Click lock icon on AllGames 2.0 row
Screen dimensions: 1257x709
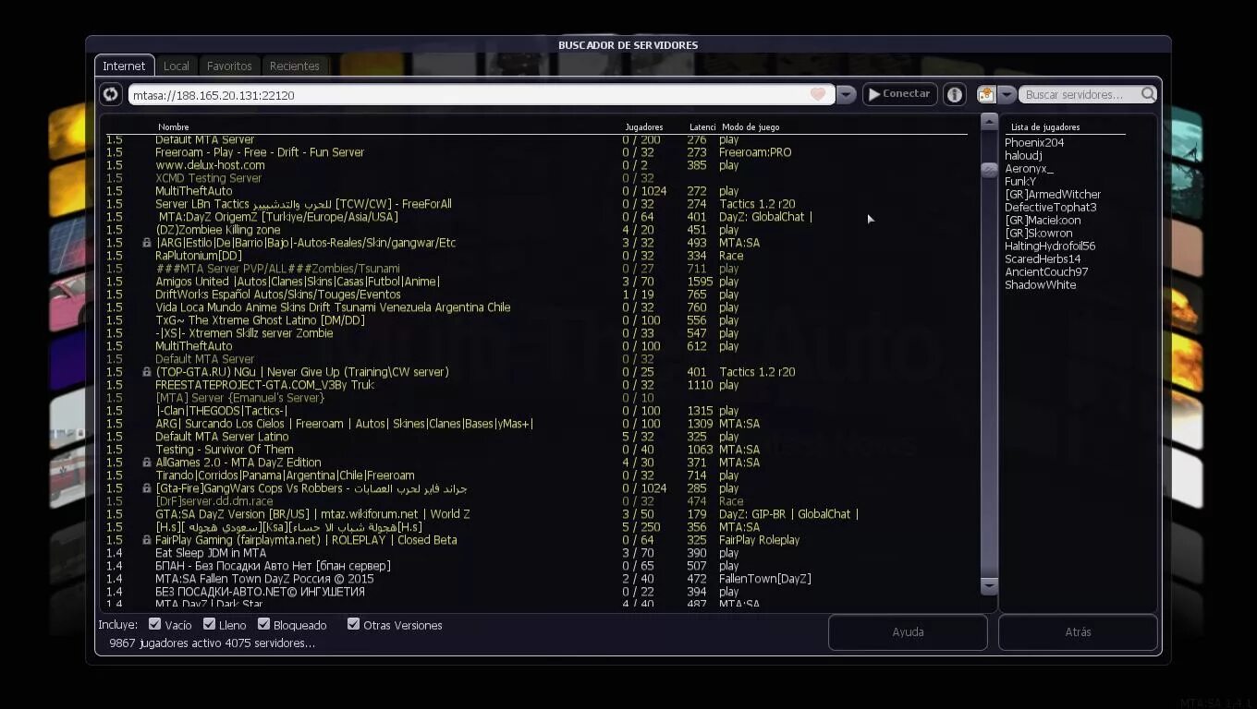(146, 463)
